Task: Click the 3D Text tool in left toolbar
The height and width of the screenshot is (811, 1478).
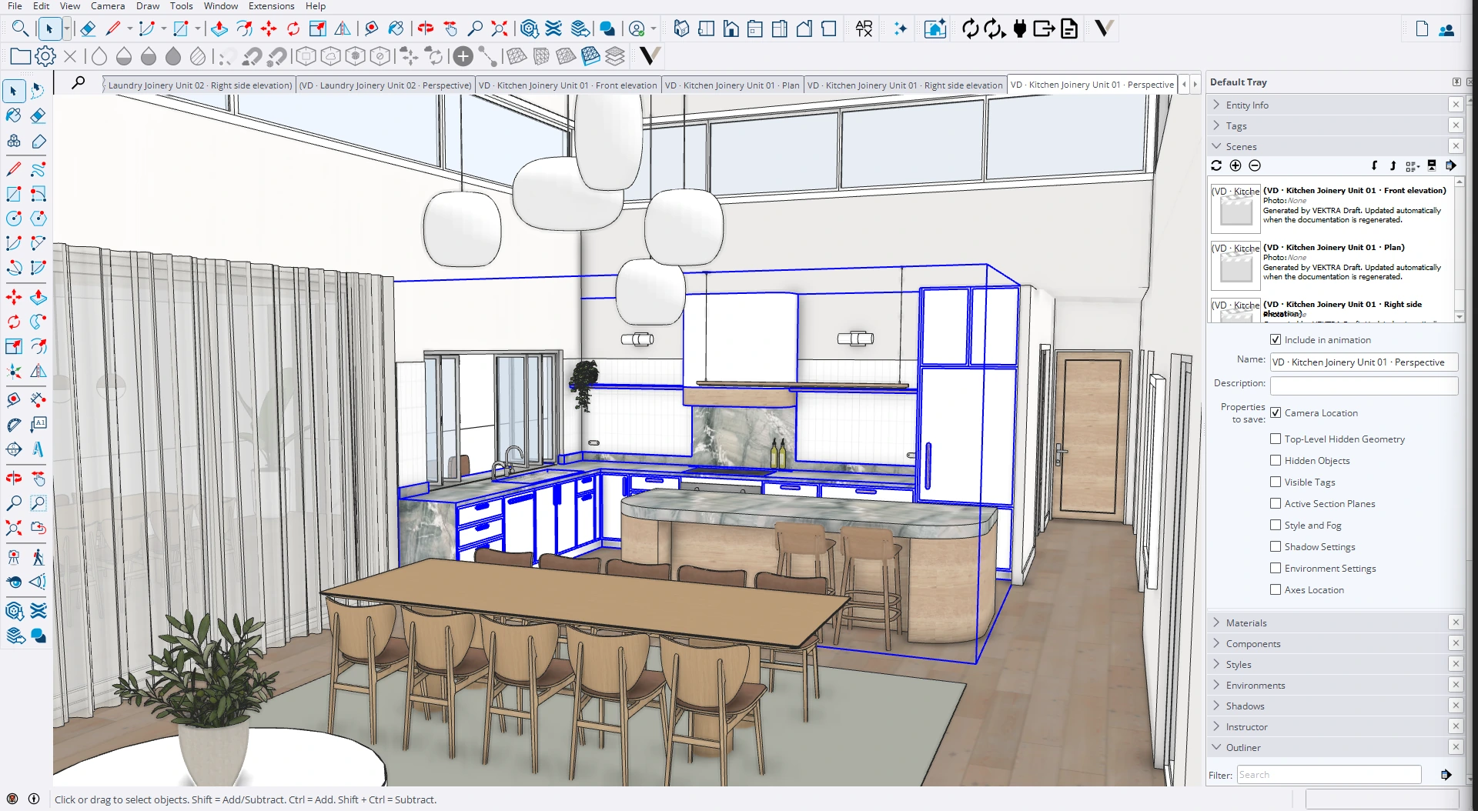Action: pyautogui.click(x=38, y=450)
